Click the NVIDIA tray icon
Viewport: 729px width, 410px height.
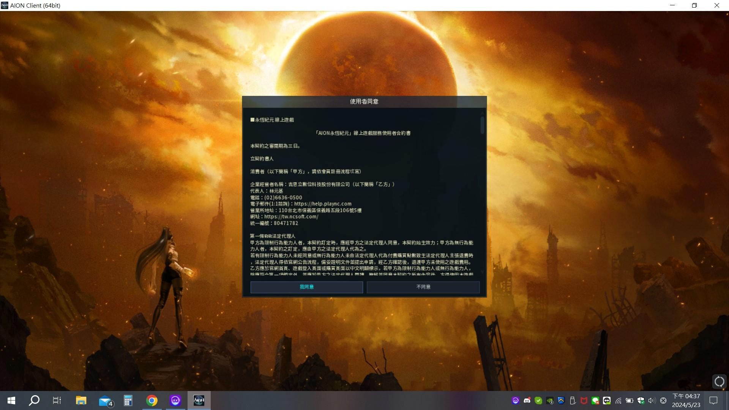tap(550, 401)
